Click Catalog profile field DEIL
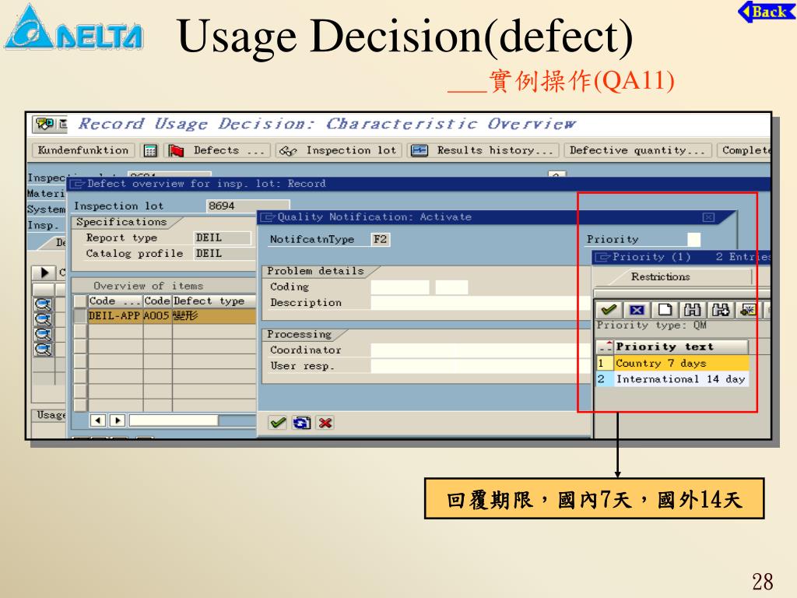This screenshot has width=797, height=598. (x=223, y=254)
